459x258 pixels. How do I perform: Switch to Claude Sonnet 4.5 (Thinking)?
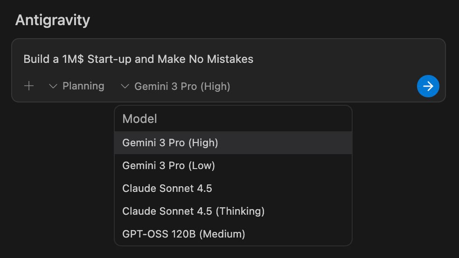(193, 211)
